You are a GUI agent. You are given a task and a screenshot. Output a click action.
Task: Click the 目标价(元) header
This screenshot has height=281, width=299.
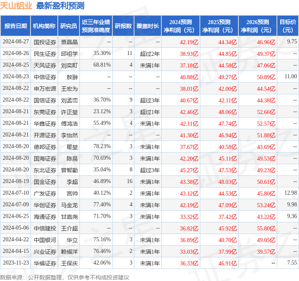pyautogui.click(x=288, y=26)
